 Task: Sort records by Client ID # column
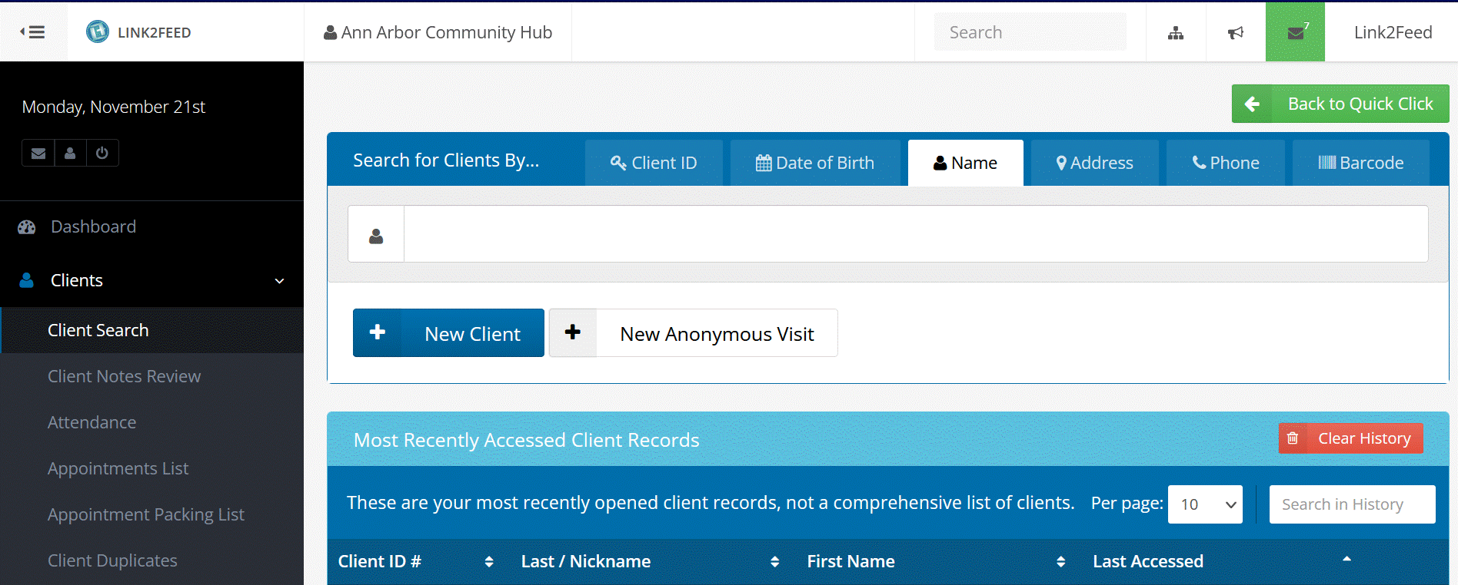point(489,562)
